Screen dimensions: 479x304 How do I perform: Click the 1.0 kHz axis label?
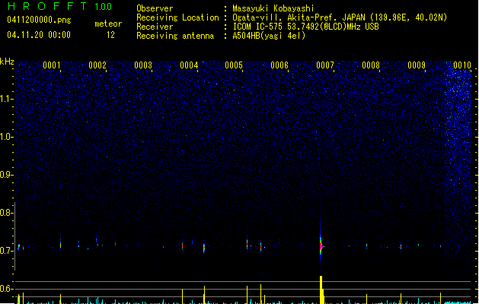pyautogui.click(x=6, y=137)
